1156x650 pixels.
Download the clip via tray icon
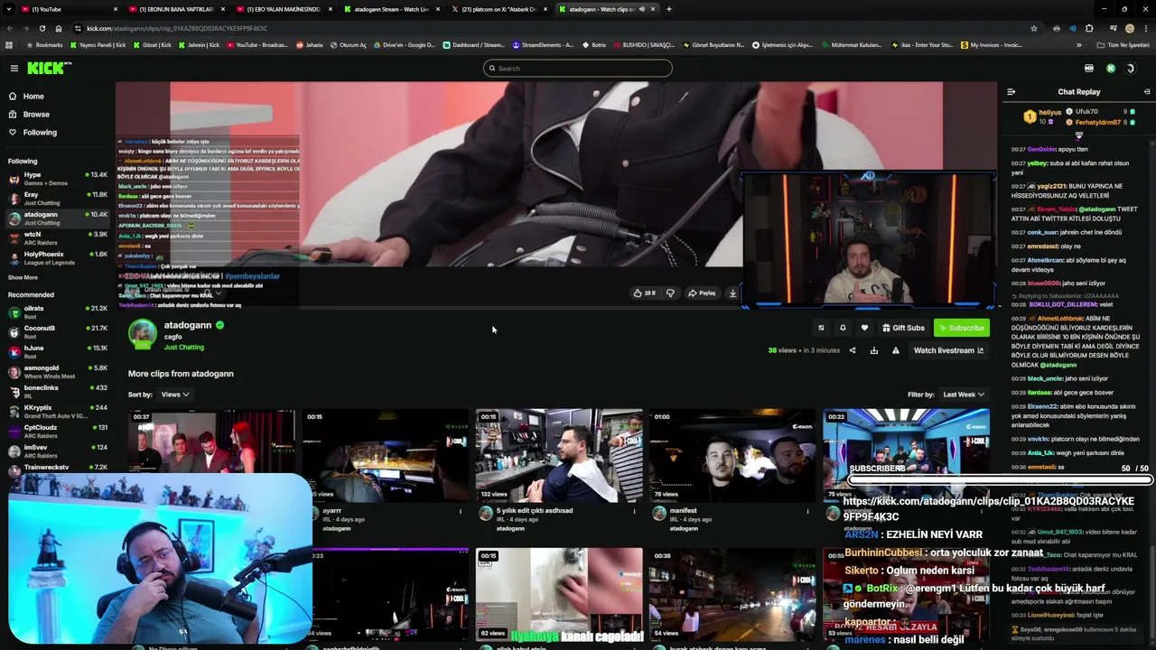pos(874,350)
